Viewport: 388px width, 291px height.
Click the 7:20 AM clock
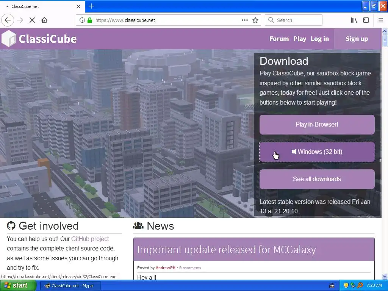click(x=374, y=286)
